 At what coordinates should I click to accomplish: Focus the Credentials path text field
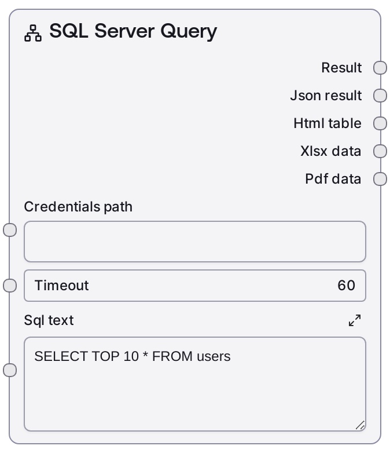(x=194, y=242)
